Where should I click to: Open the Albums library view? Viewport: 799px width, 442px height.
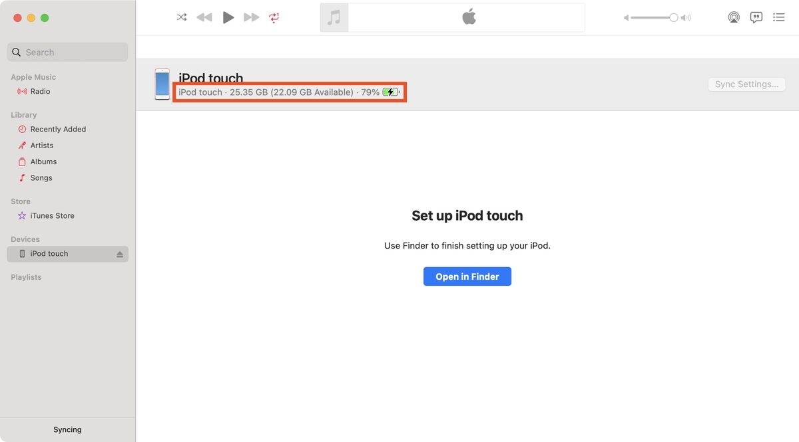pos(43,162)
